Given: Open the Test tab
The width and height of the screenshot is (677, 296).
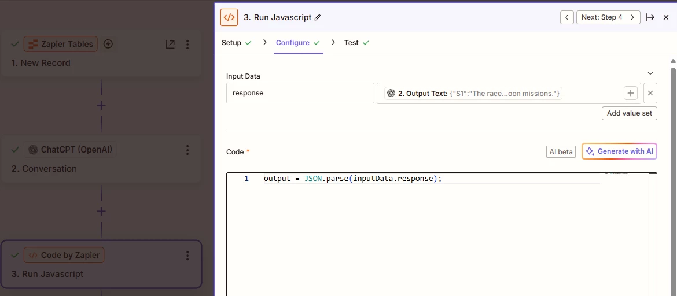Looking at the screenshot, I should click(x=356, y=43).
